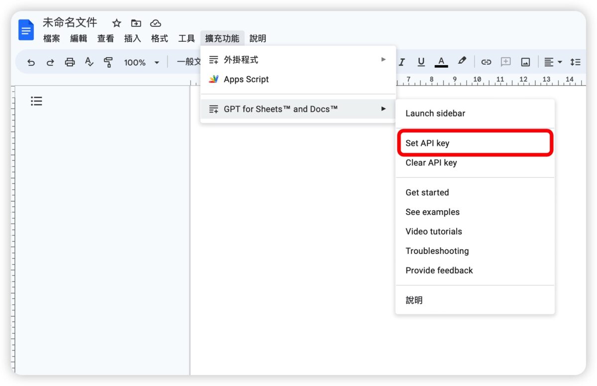Choose See examples
Viewport: 597px width, 386px height.
tap(475, 212)
